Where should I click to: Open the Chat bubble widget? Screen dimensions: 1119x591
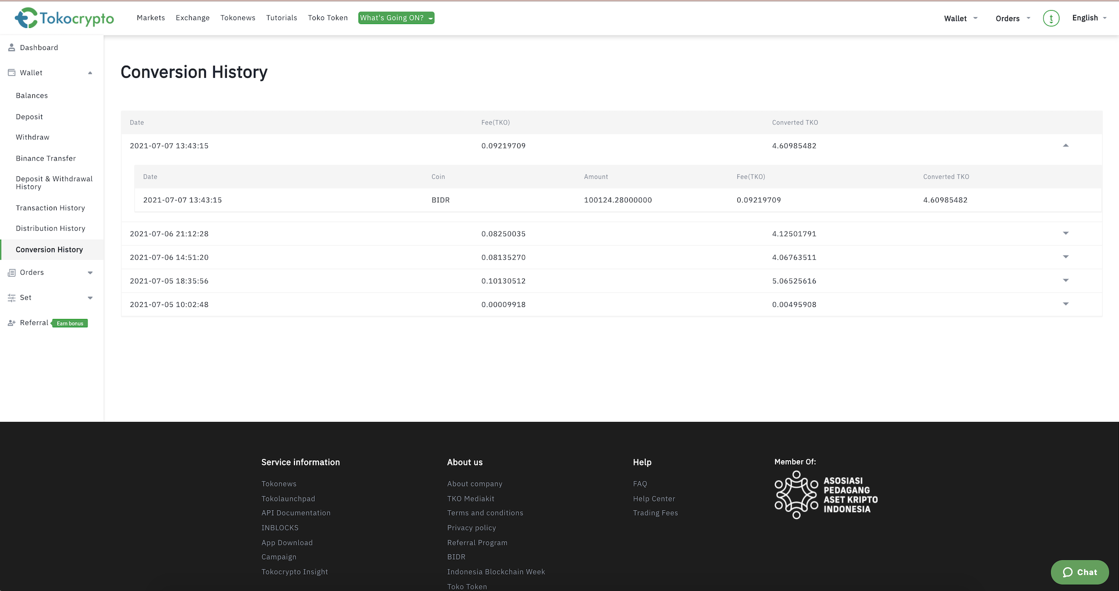pyautogui.click(x=1080, y=572)
